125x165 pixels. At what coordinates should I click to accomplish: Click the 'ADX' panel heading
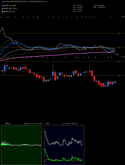47,123
